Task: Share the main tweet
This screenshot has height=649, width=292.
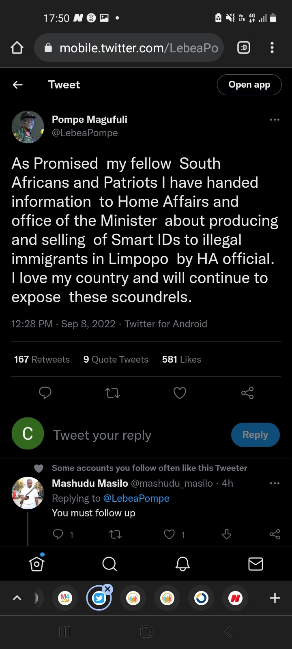Action: [247, 393]
